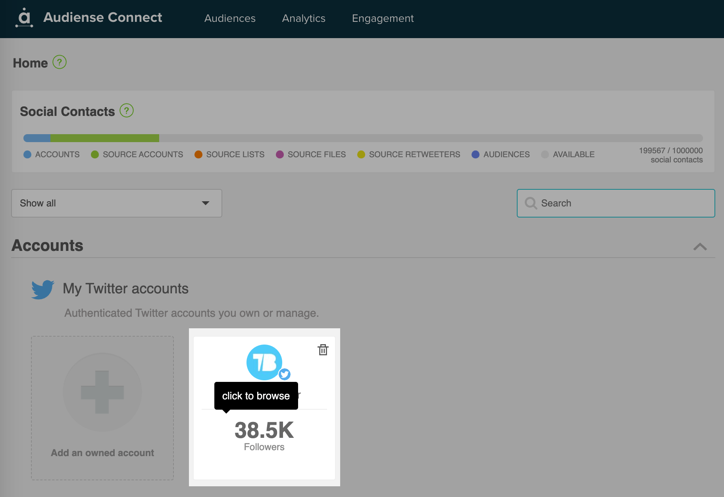This screenshot has height=497, width=724.
Task: Open the Engagement menu
Action: pos(383,18)
